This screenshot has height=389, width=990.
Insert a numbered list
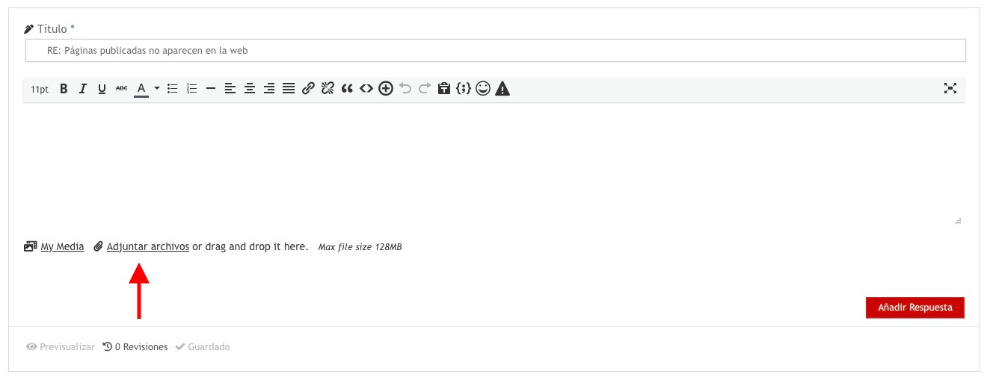point(191,89)
